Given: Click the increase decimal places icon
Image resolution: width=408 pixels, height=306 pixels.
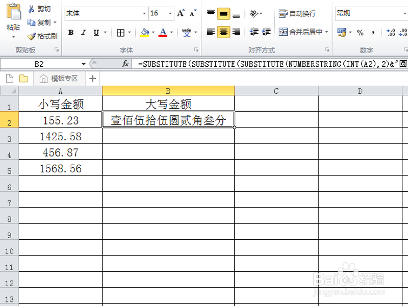Looking at the screenshot, I should [x=391, y=33].
